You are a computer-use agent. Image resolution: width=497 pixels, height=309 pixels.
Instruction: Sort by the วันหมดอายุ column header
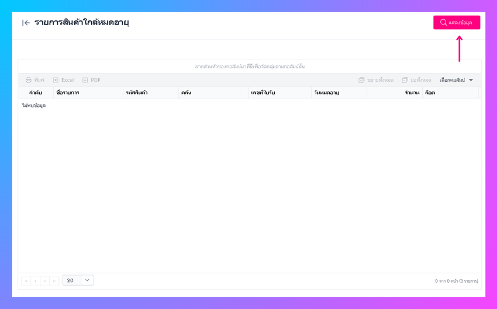[339, 93]
